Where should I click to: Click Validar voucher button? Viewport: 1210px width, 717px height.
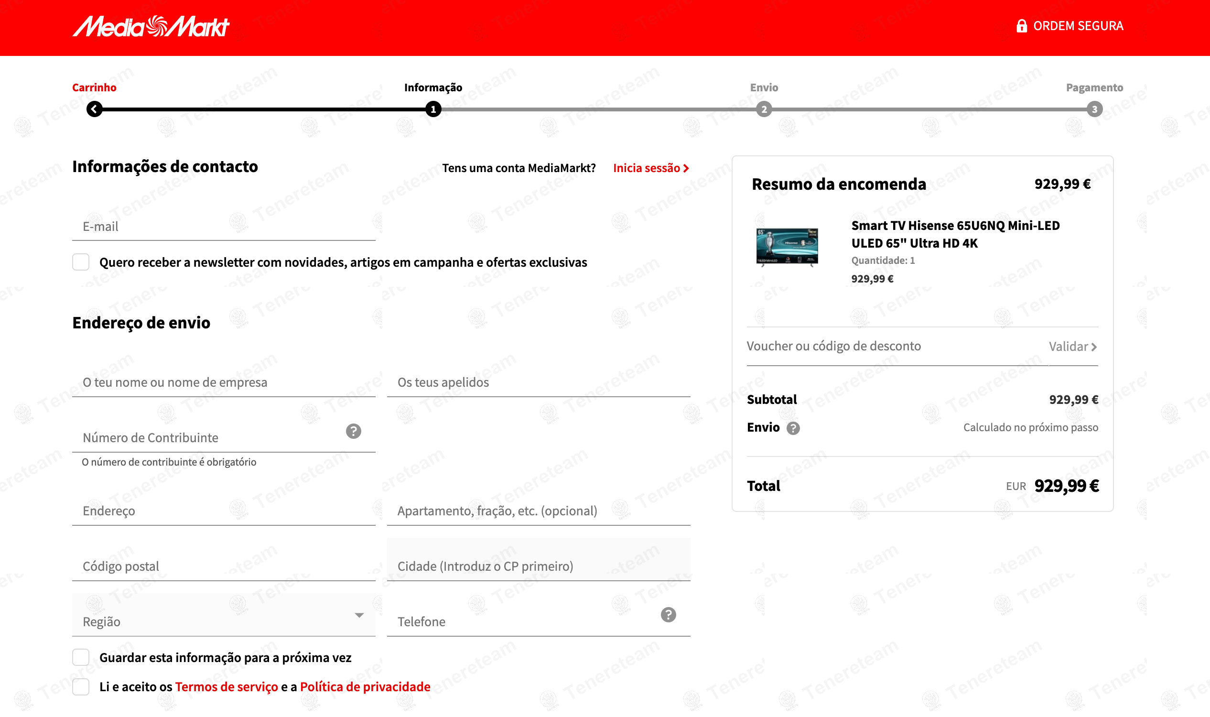1072,347
